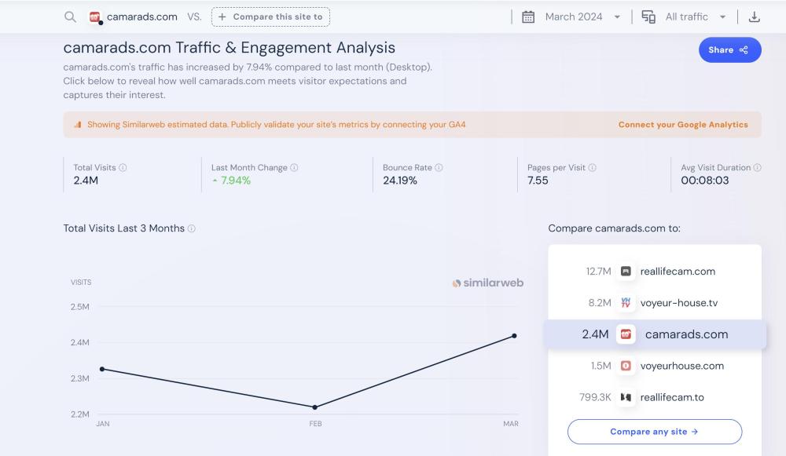Click the Total Visits info icon

pos(123,168)
